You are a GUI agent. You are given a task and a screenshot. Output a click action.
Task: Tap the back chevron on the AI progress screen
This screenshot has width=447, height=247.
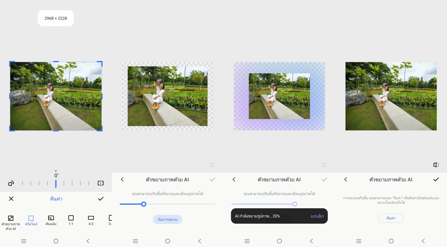click(x=234, y=179)
